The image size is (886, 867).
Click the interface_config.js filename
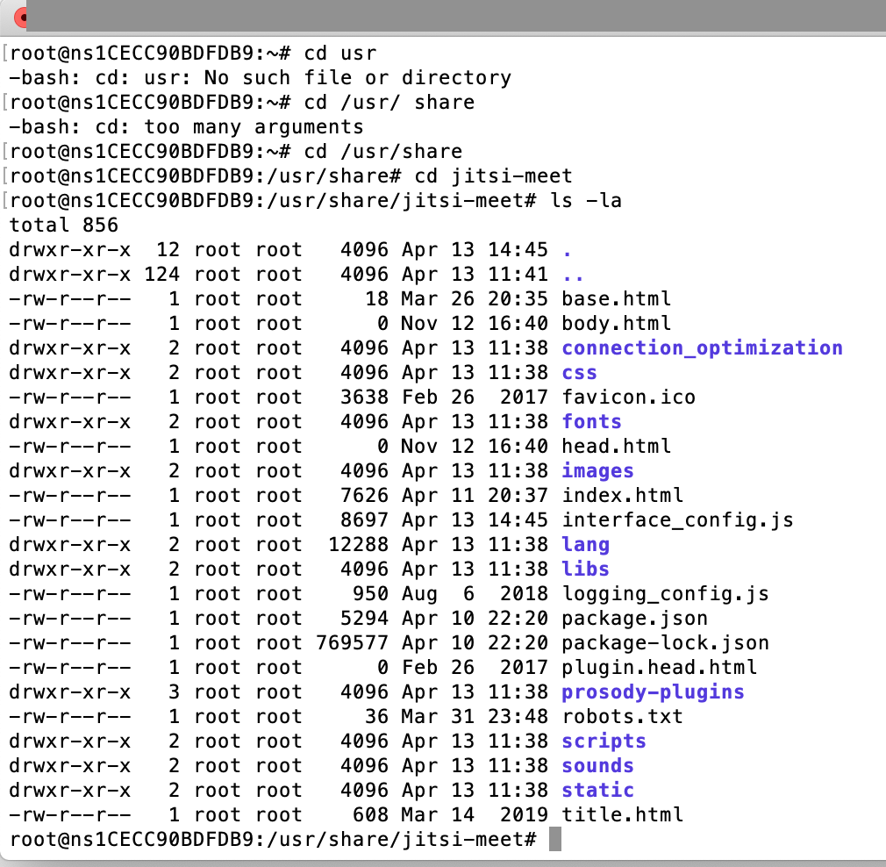pos(677,519)
